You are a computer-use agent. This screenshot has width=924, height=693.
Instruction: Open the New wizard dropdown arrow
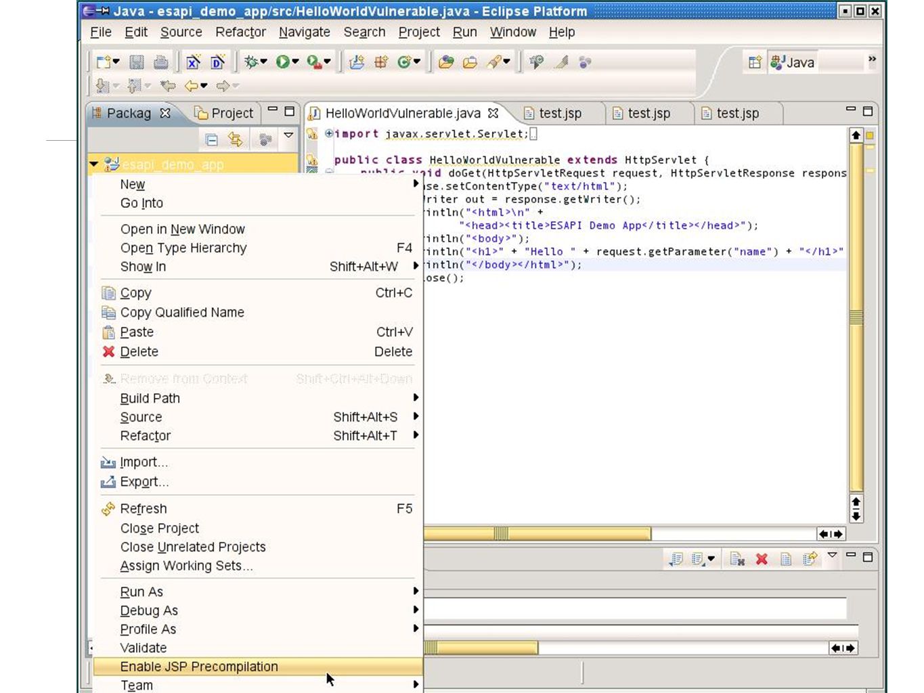pyautogui.click(x=116, y=62)
